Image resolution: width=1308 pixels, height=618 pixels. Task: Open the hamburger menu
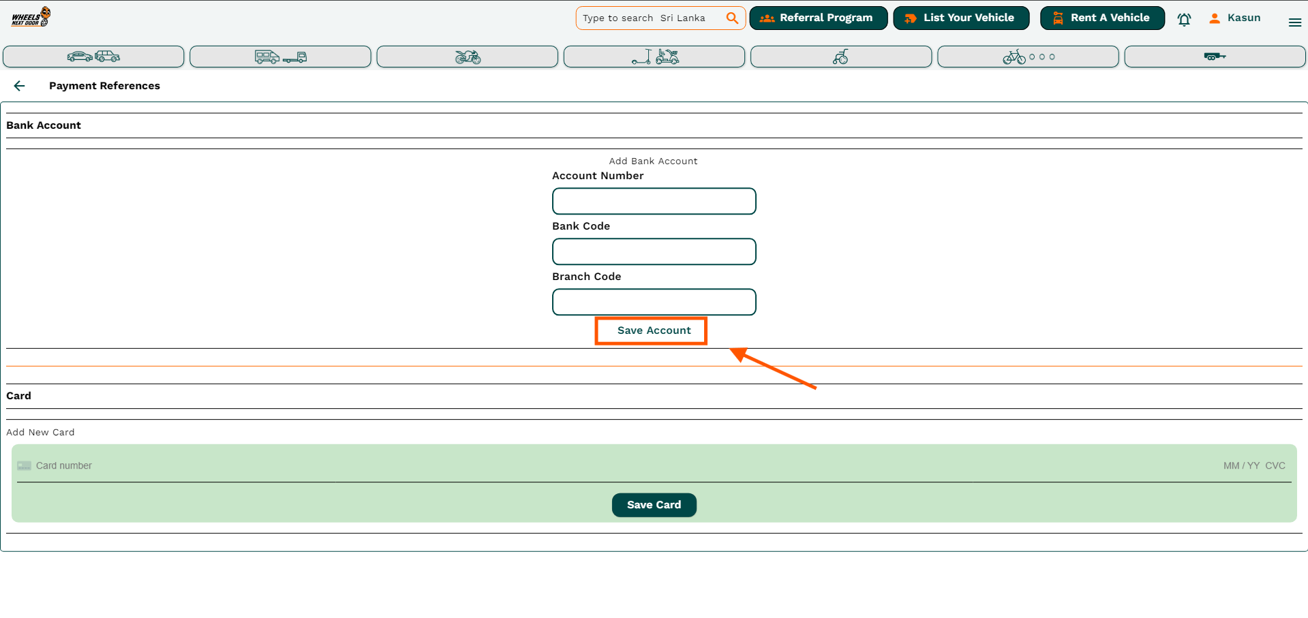[x=1294, y=22]
